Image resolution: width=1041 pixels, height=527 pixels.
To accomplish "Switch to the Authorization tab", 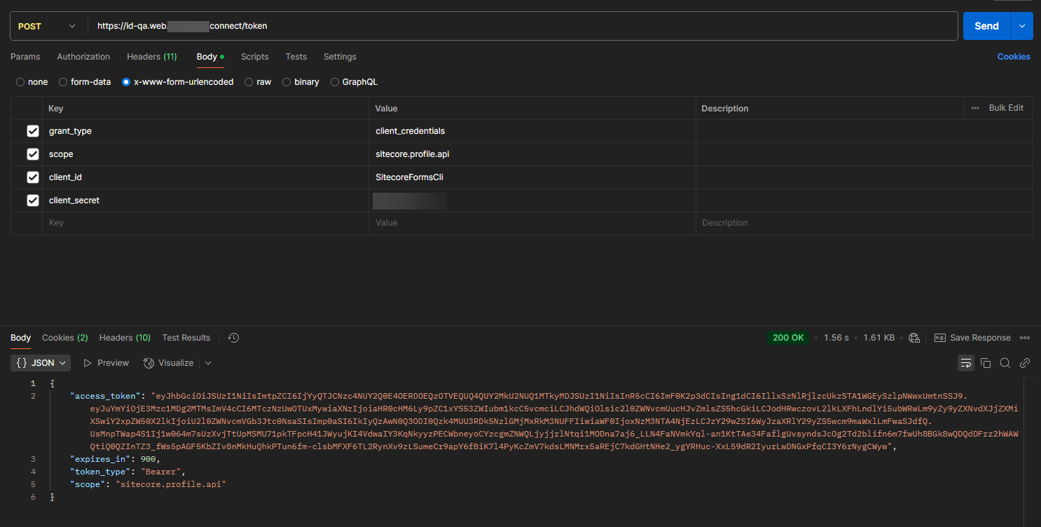I will 83,57.
